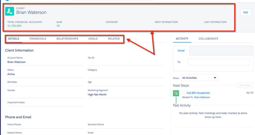
Task: Click the faded More Steps button
Action: click(245, 85)
